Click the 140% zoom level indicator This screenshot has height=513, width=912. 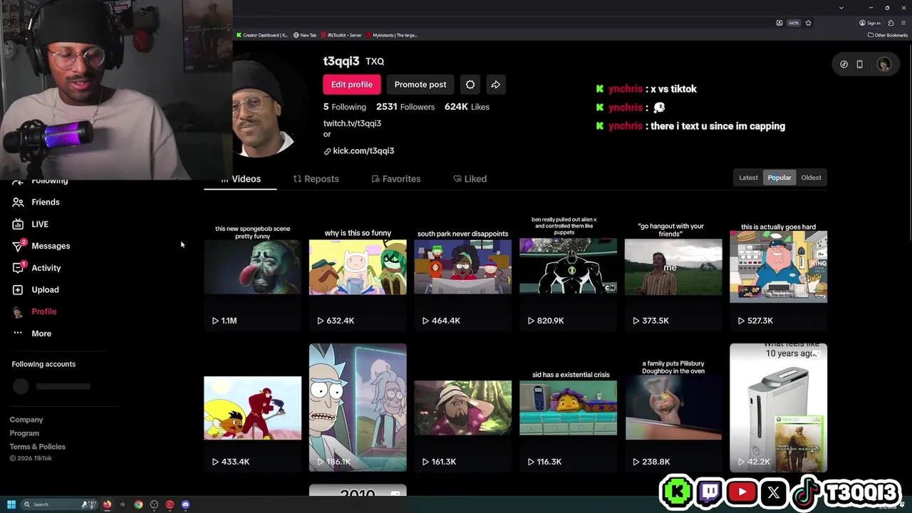click(793, 23)
